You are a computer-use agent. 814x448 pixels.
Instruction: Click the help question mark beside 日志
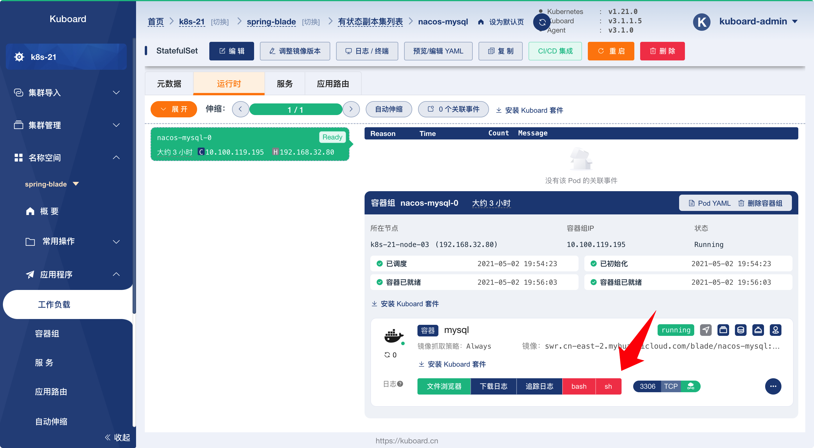pos(400,384)
